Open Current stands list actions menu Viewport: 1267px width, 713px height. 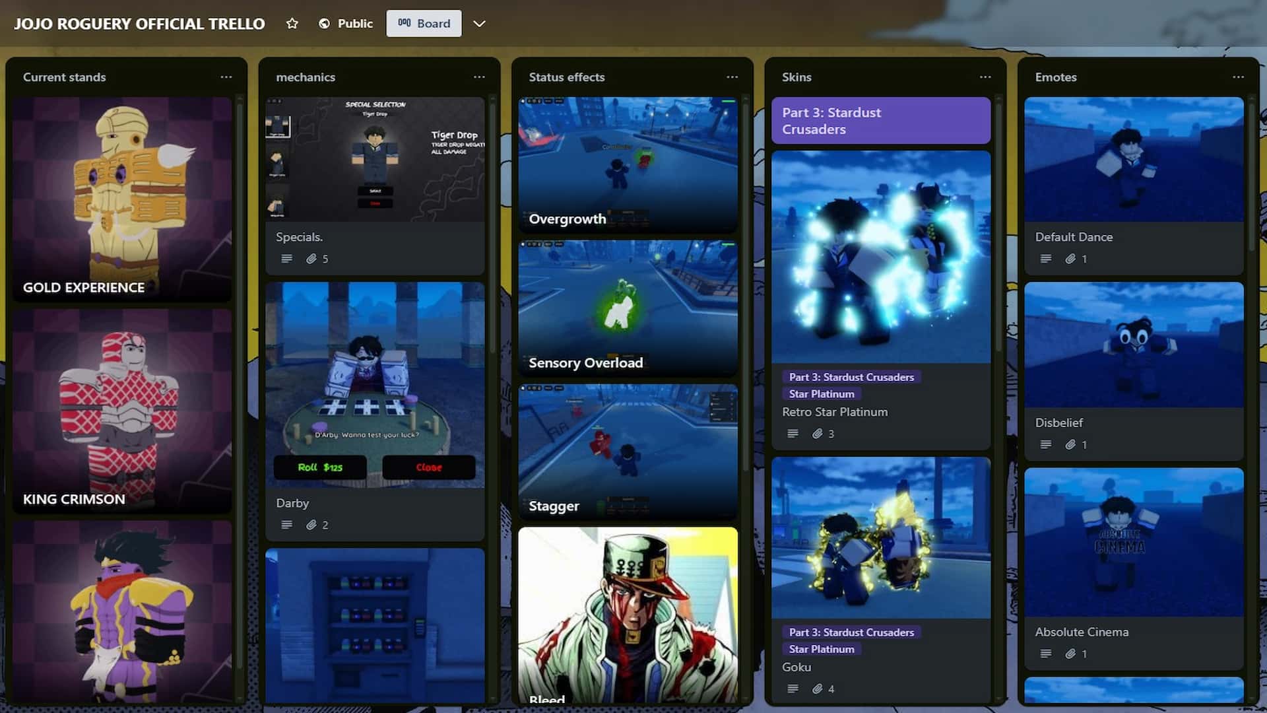tap(226, 77)
